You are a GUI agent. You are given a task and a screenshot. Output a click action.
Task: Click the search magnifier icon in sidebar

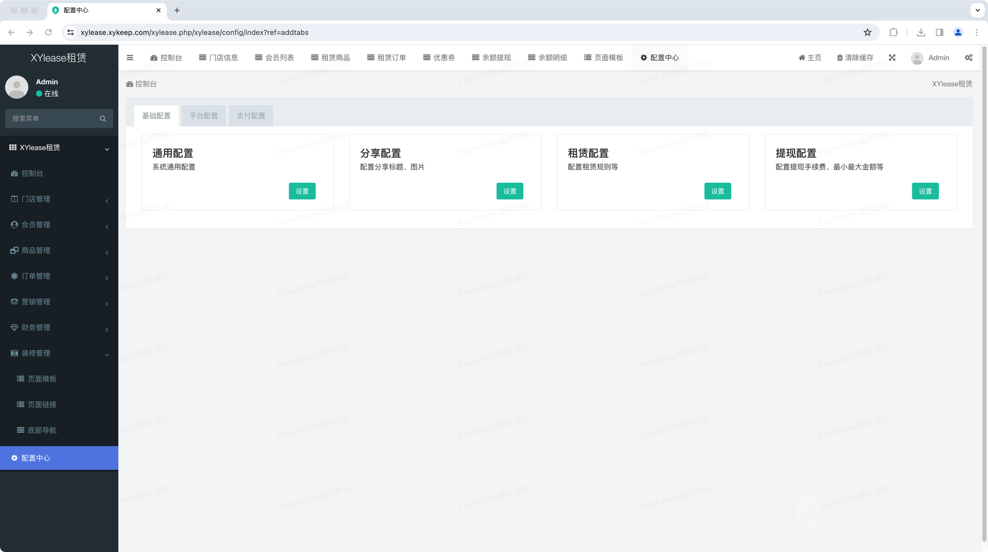103,119
